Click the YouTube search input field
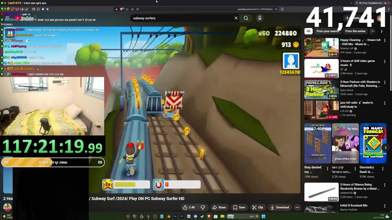The width and height of the screenshot is (392, 220). click(182, 18)
